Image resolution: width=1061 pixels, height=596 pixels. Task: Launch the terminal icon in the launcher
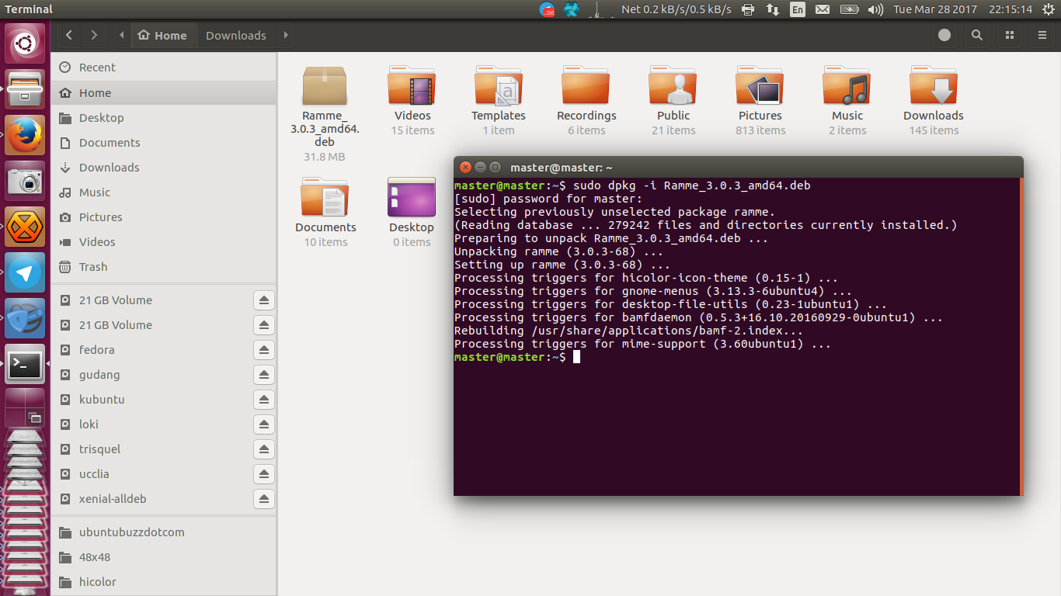coord(26,365)
